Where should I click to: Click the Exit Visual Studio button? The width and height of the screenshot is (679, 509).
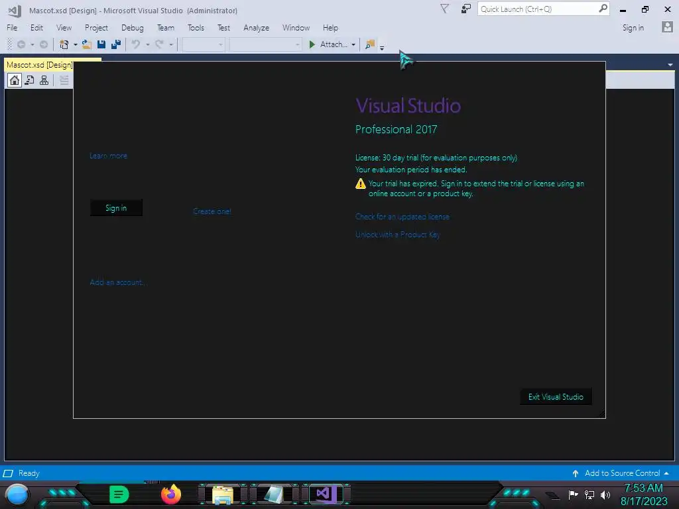[x=556, y=397]
